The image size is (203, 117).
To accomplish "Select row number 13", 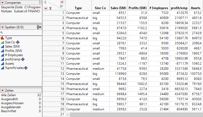I will point(54,74).
